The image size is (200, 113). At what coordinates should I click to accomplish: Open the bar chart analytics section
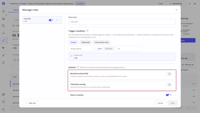pos(3,18)
